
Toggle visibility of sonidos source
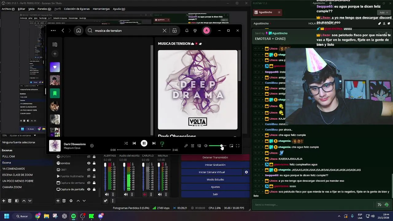(89, 163)
